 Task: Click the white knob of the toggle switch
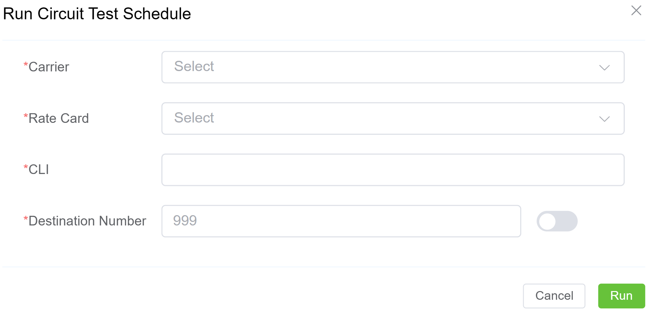coord(547,221)
